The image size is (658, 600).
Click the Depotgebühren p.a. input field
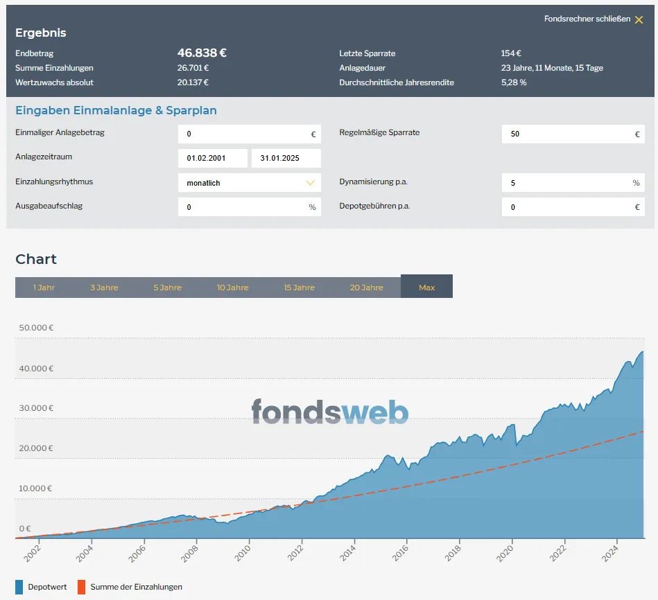[x=573, y=207]
